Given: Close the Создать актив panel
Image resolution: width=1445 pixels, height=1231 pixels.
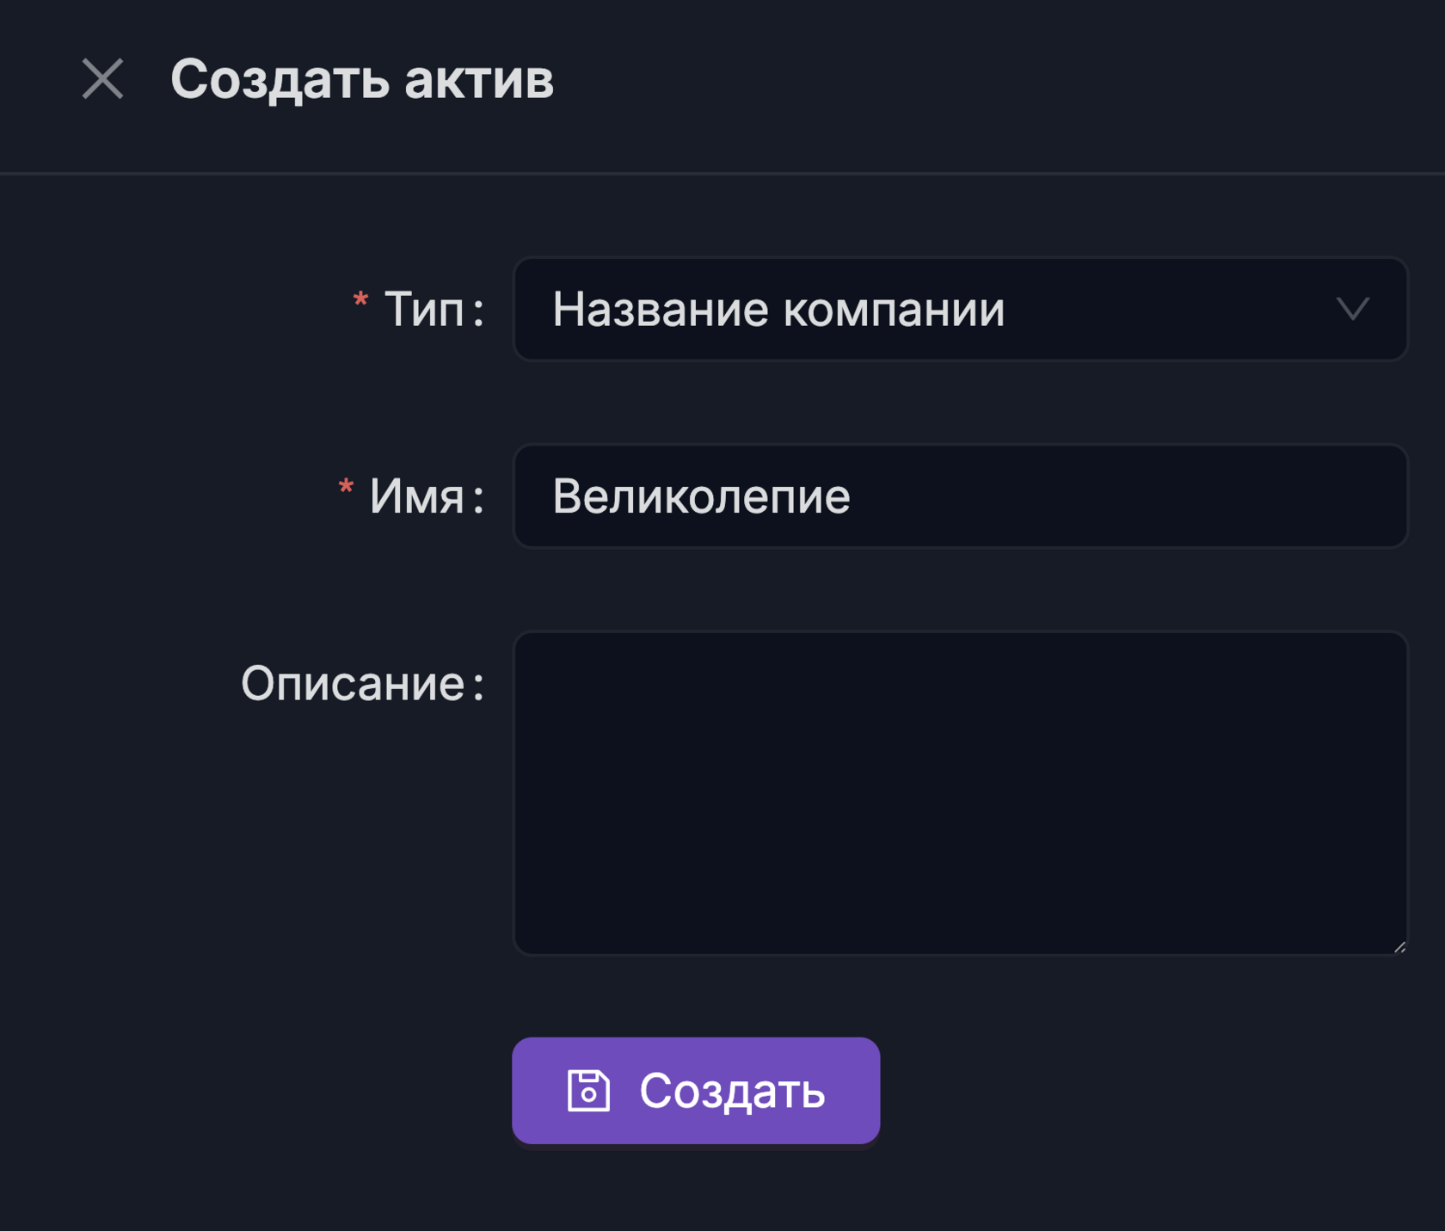Looking at the screenshot, I should pos(102,79).
